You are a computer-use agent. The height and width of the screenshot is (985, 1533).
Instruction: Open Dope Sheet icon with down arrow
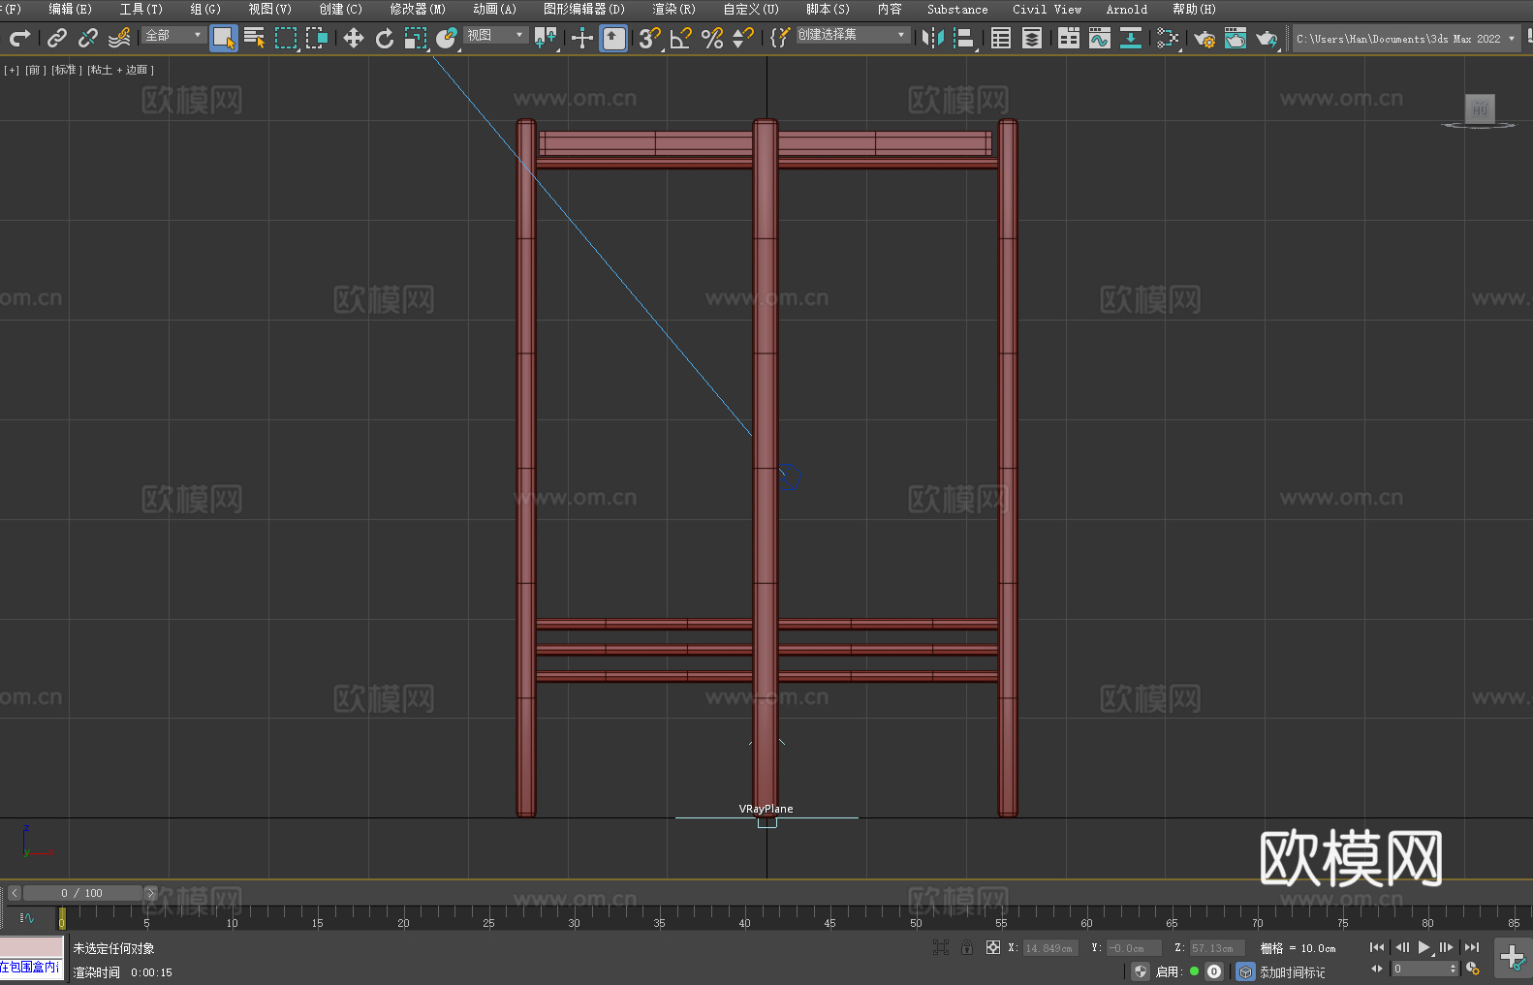click(1131, 38)
